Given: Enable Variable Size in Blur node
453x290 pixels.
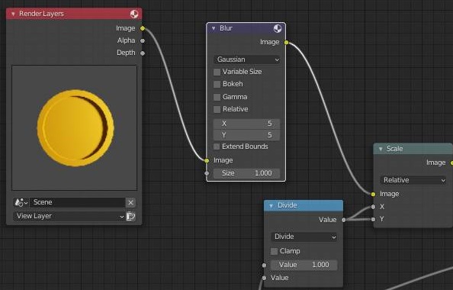Looking at the screenshot, I should pos(217,72).
